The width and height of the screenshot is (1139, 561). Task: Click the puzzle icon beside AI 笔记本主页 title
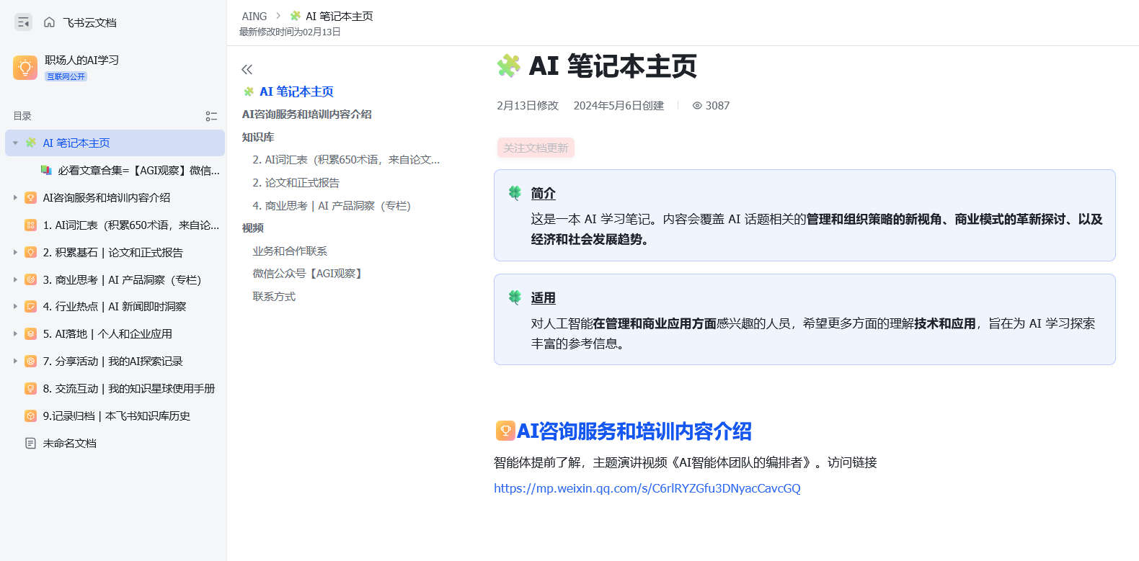[x=508, y=66]
